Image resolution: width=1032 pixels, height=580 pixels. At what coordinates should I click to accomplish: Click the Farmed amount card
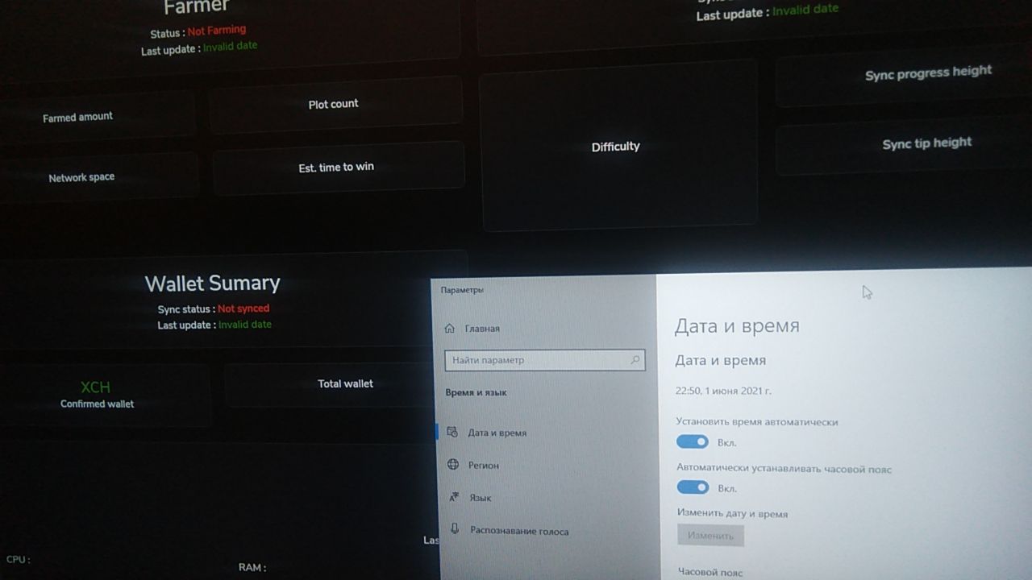[x=98, y=115]
